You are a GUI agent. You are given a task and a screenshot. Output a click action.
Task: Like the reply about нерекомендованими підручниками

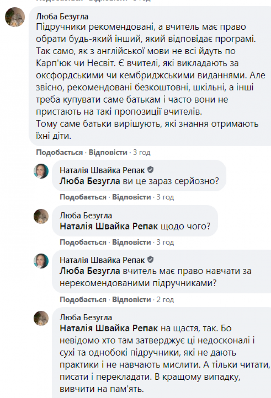[83, 300]
